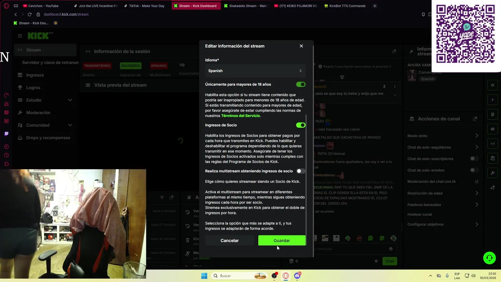Open chat settings gear
Screen dimensions: 501x282
tap(376, 261)
